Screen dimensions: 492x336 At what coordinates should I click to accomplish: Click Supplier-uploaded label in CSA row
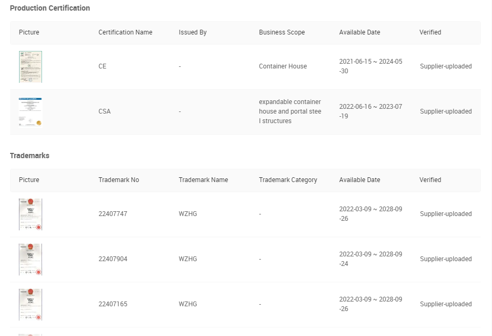(x=446, y=111)
